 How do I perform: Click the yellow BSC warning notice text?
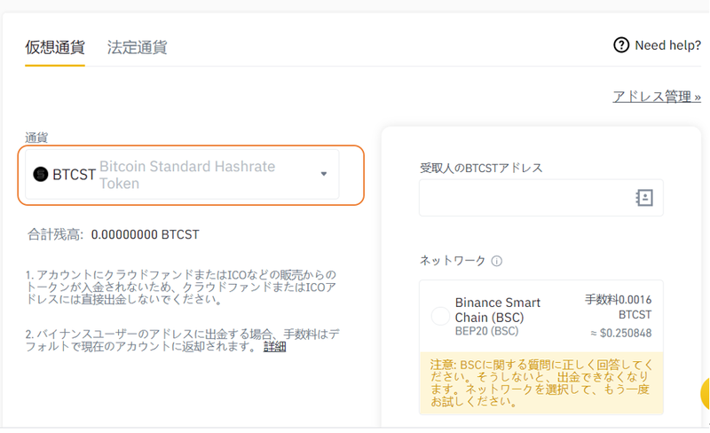coord(541,383)
